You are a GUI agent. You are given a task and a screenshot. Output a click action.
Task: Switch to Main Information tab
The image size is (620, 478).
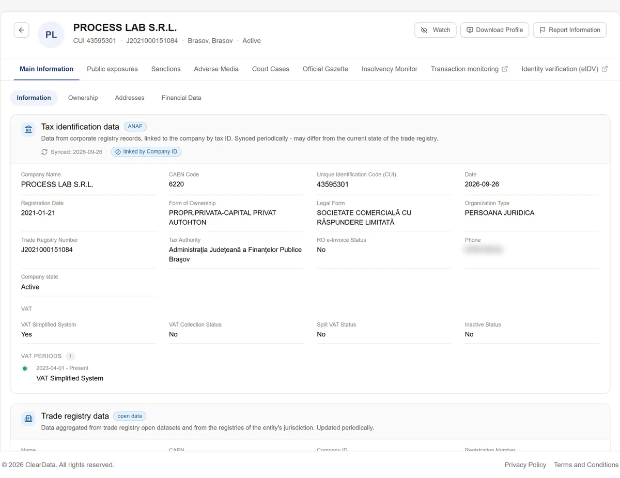pos(47,69)
